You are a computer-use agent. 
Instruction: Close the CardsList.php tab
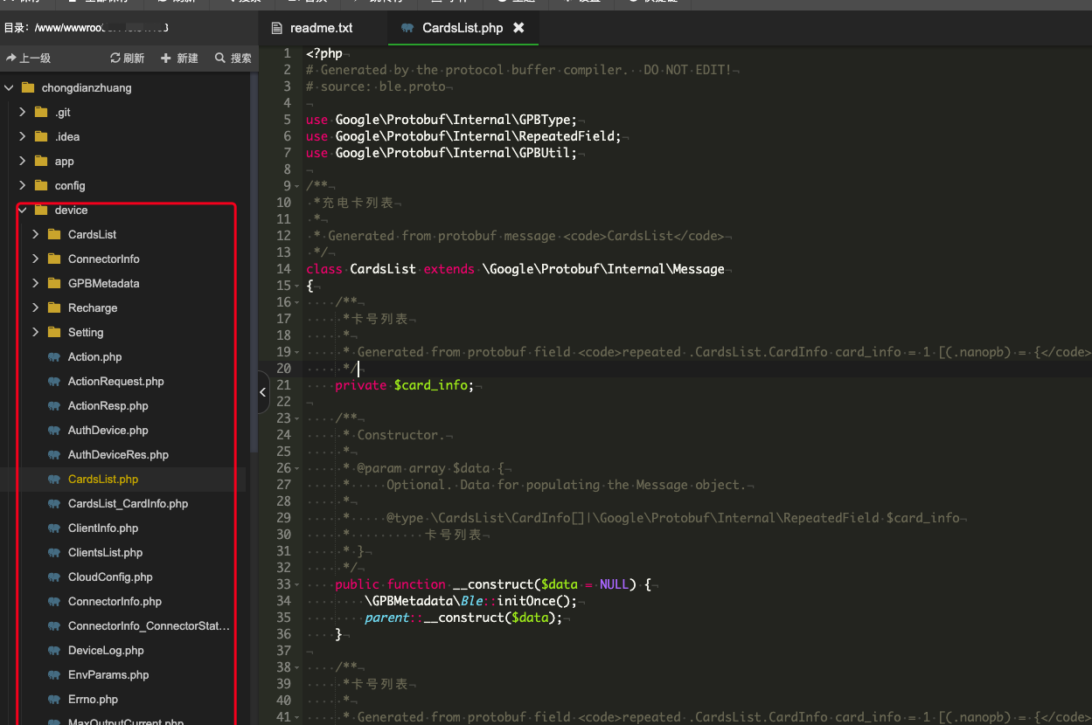tap(518, 28)
